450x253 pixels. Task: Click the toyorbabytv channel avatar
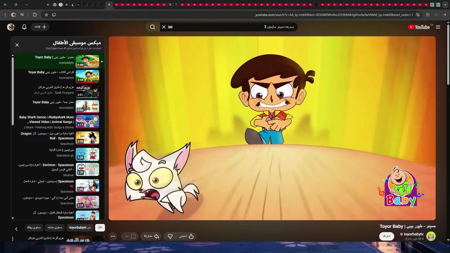coord(431,236)
